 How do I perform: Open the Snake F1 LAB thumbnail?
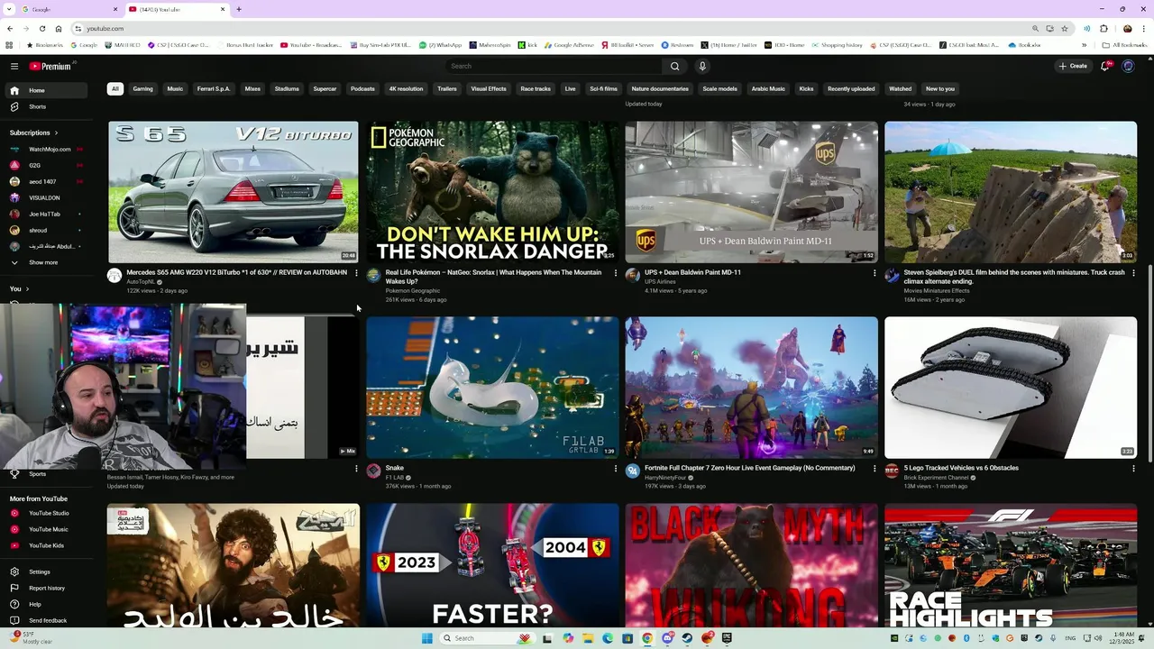492,388
